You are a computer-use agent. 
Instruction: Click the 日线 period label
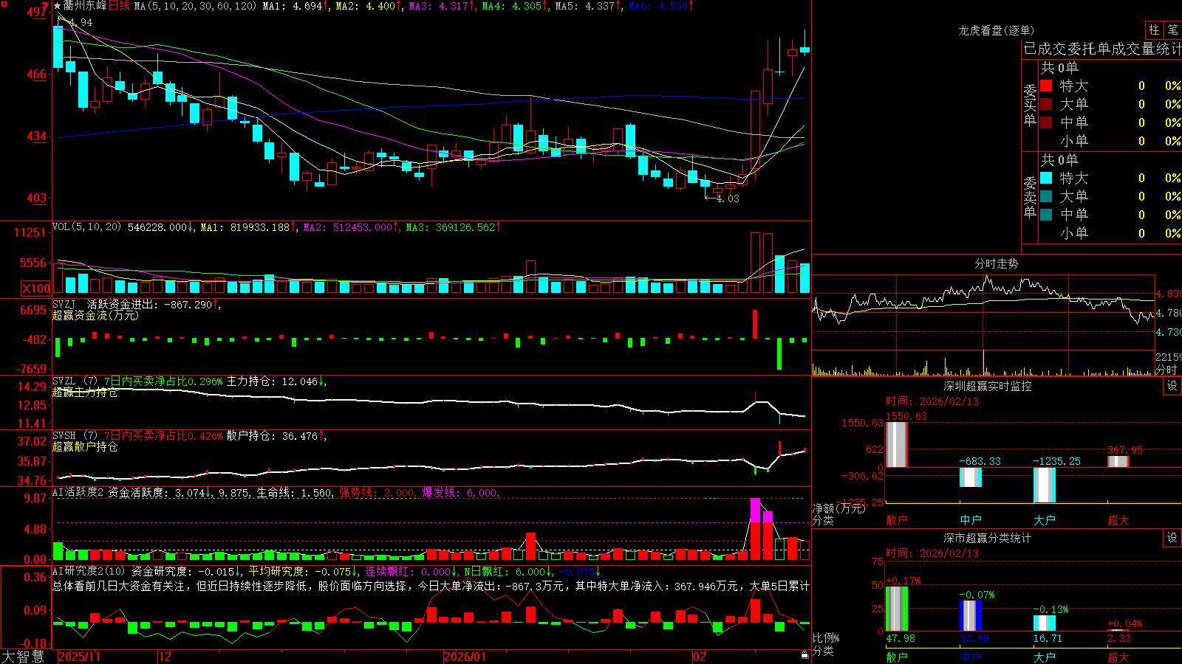coord(119,6)
